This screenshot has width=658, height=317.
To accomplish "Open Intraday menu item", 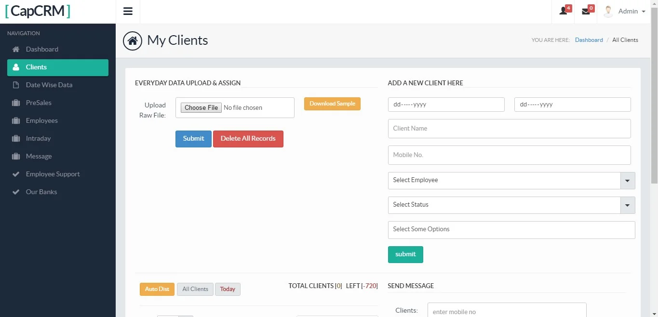I will [58, 138].
